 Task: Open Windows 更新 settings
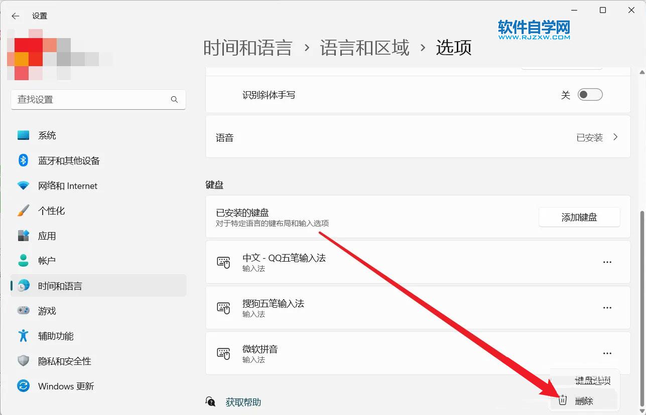(65, 386)
